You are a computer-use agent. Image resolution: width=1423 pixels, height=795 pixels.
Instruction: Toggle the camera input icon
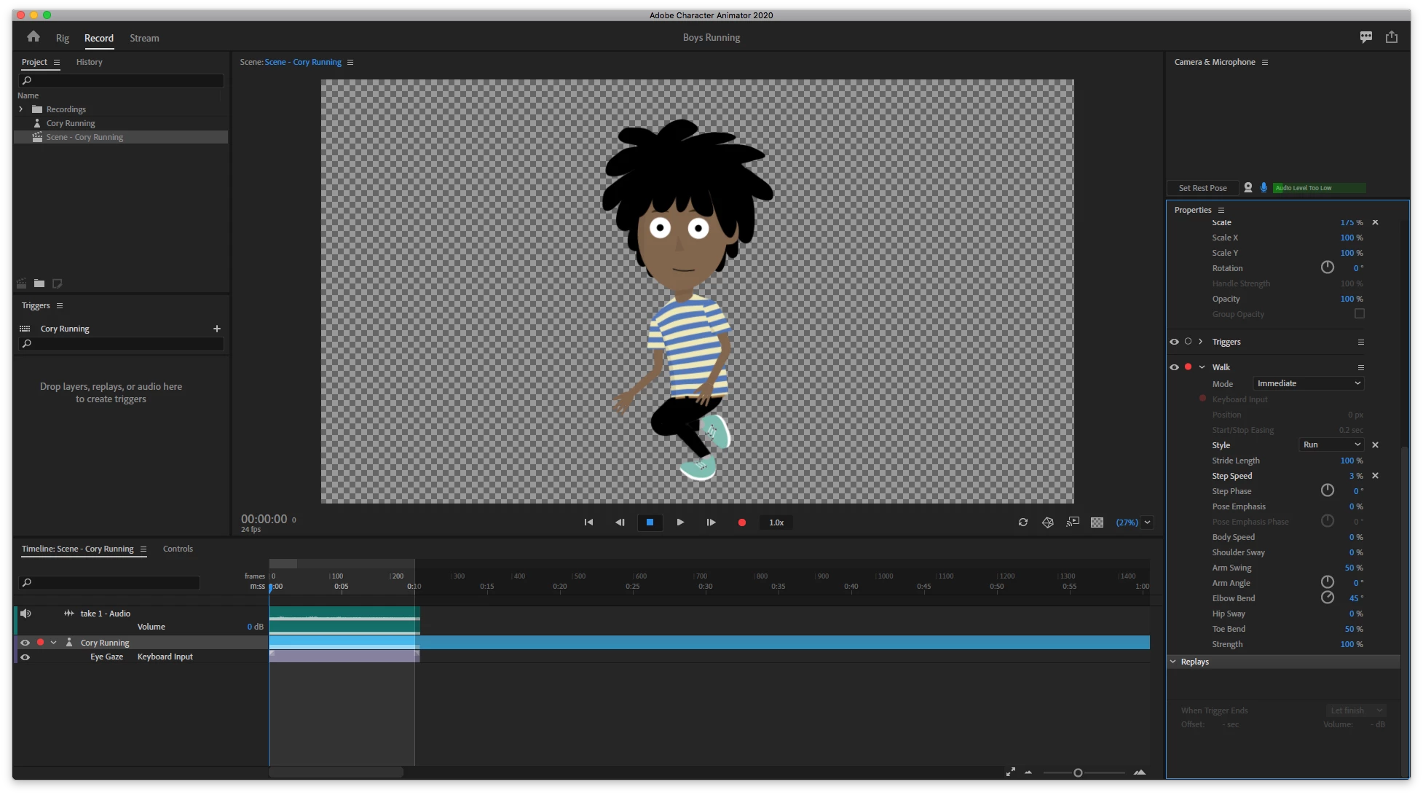click(1248, 188)
